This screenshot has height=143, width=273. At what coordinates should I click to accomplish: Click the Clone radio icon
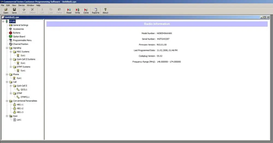[86, 10]
